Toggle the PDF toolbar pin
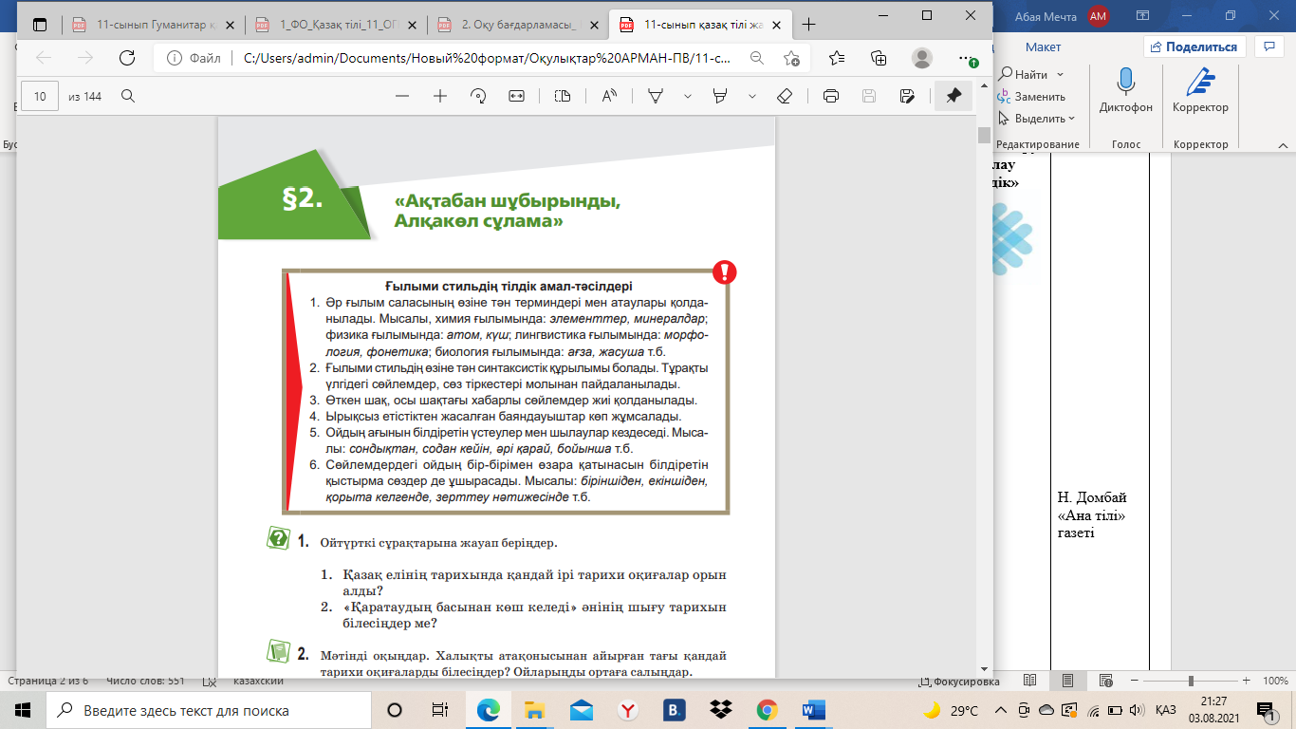The width and height of the screenshot is (1296, 729). (x=953, y=96)
